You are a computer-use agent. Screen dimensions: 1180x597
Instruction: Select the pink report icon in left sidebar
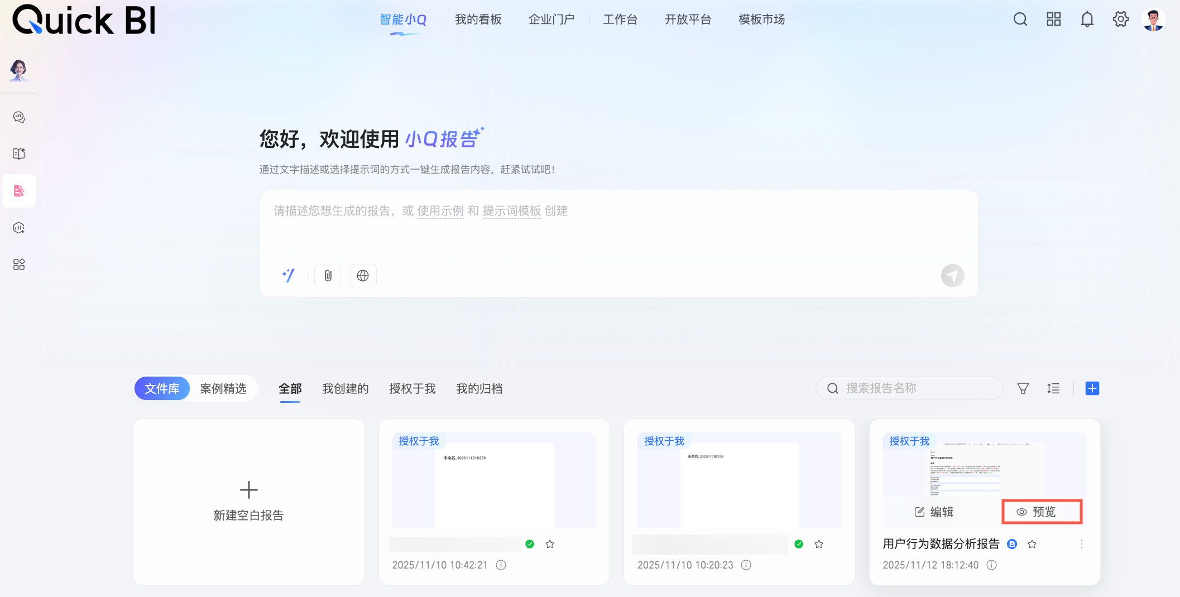[x=19, y=191]
